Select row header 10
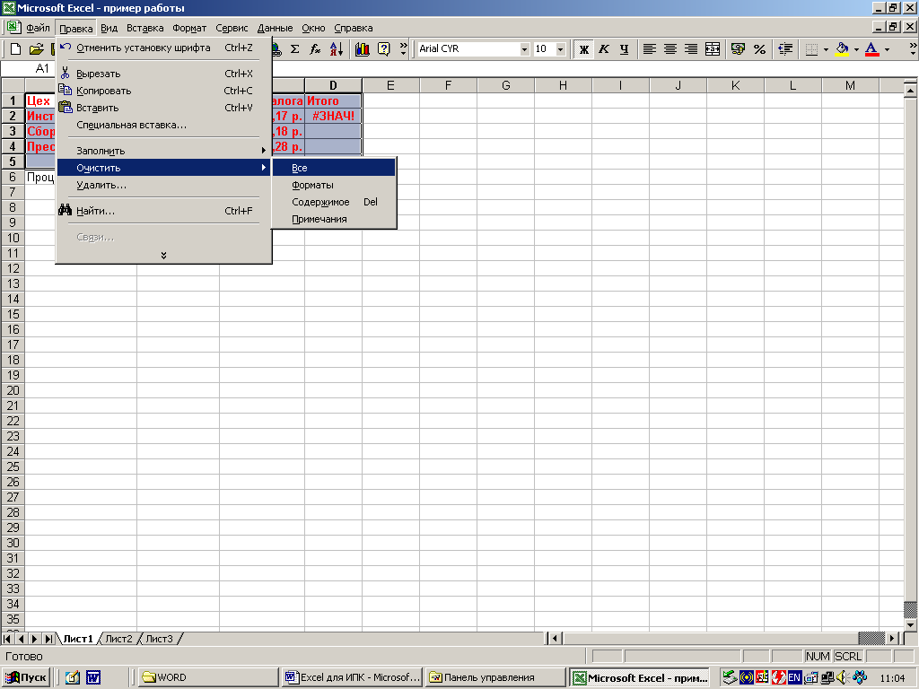Image resolution: width=919 pixels, height=689 pixels. click(13, 238)
